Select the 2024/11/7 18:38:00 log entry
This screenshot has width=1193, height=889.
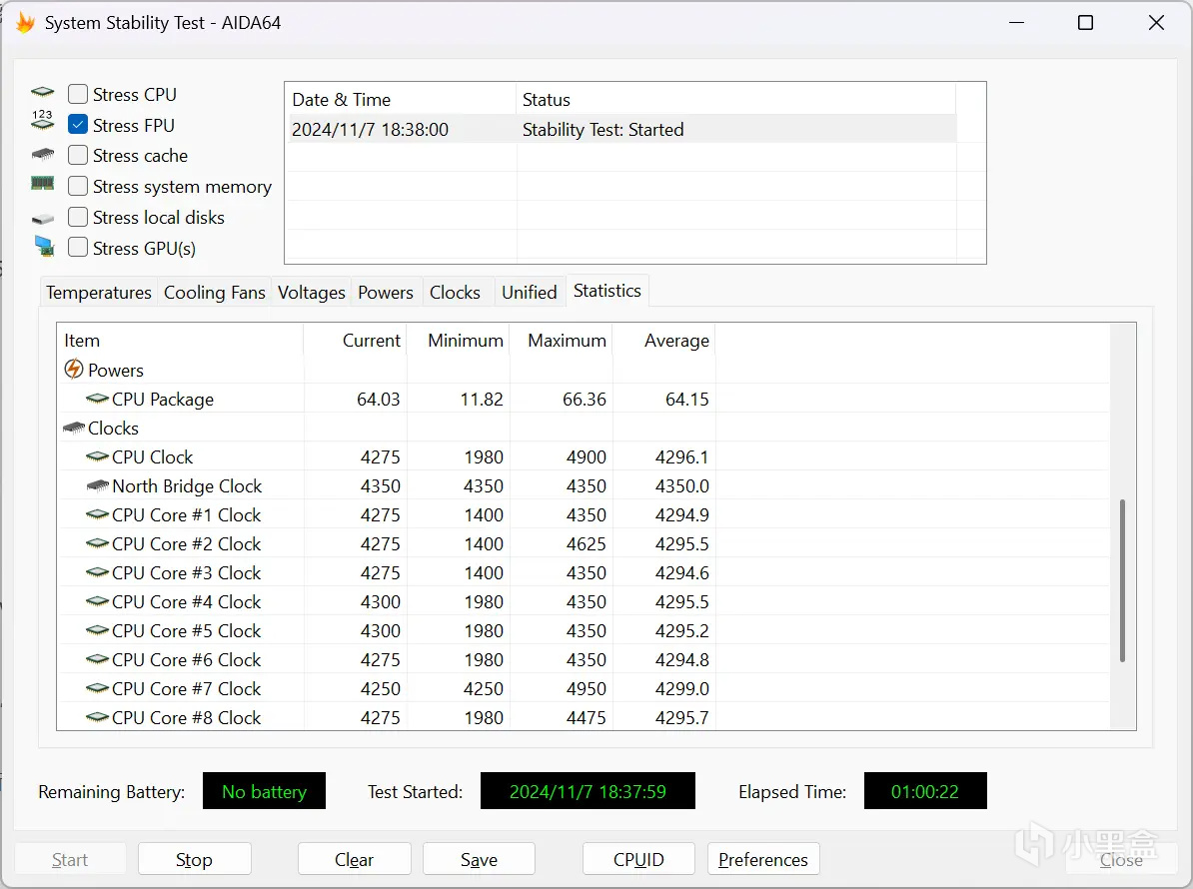pyautogui.click(x=620, y=129)
